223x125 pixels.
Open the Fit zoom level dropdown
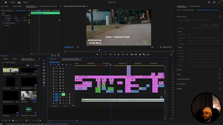tap(80, 47)
